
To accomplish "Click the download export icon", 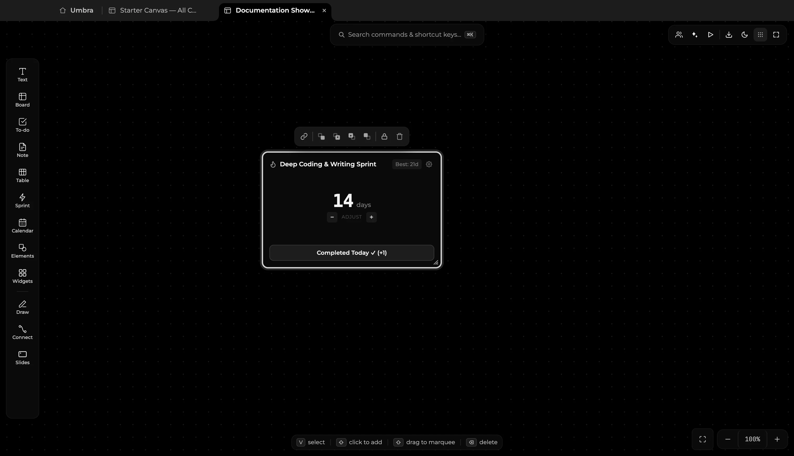I will [x=729, y=35].
